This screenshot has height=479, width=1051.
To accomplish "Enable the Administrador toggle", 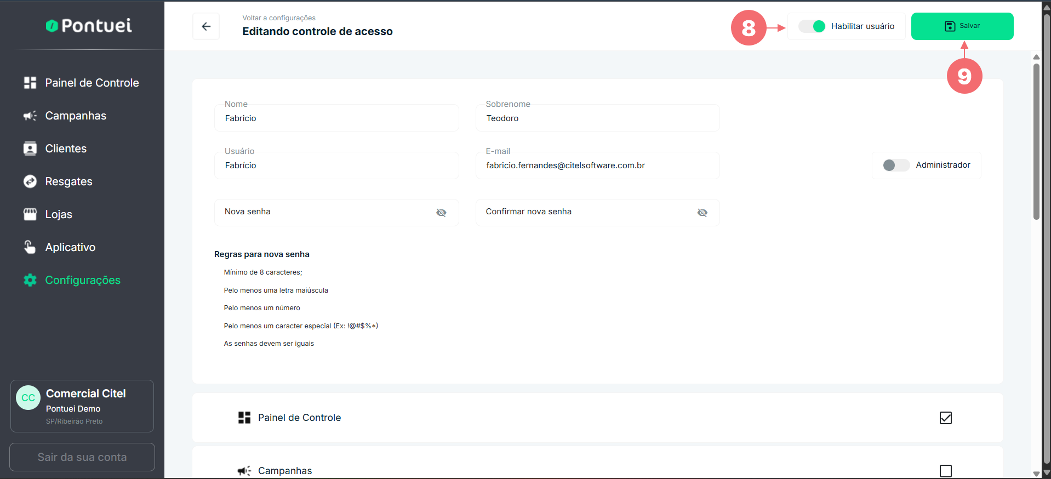I will click(x=895, y=165).
